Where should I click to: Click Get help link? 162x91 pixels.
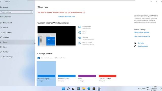[x=141, y=43]
